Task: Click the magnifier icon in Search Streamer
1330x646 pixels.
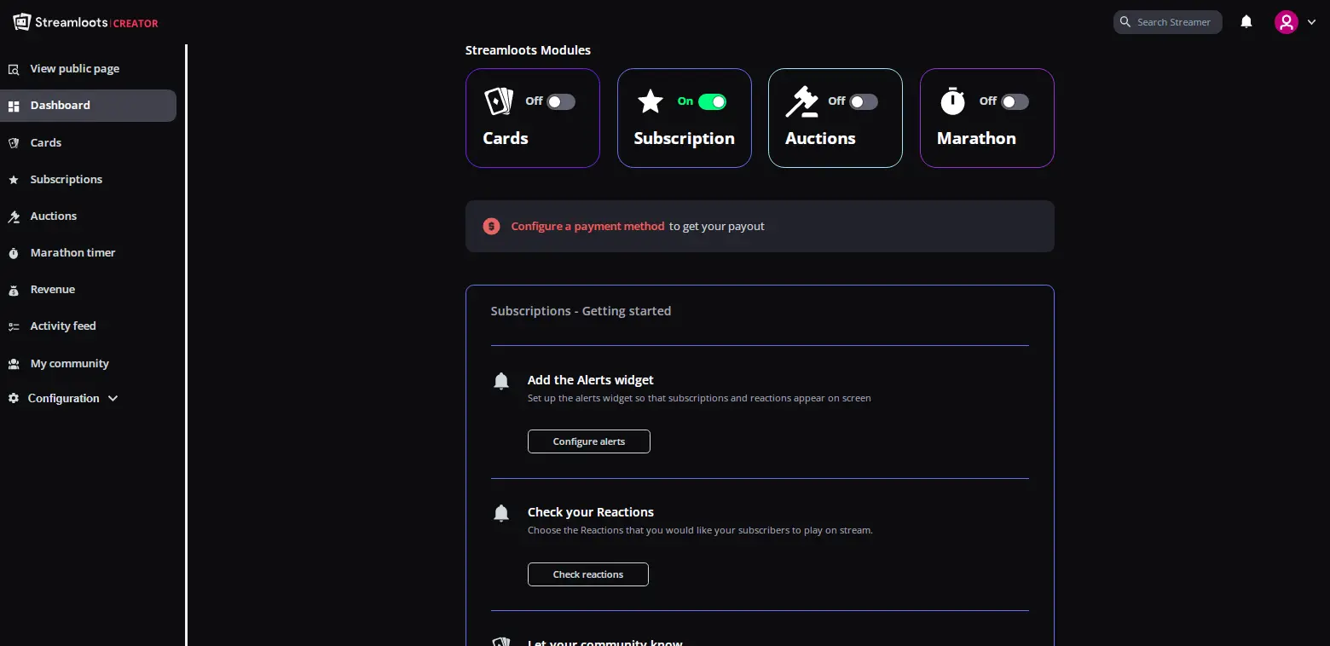Action: pos(1125,22)
